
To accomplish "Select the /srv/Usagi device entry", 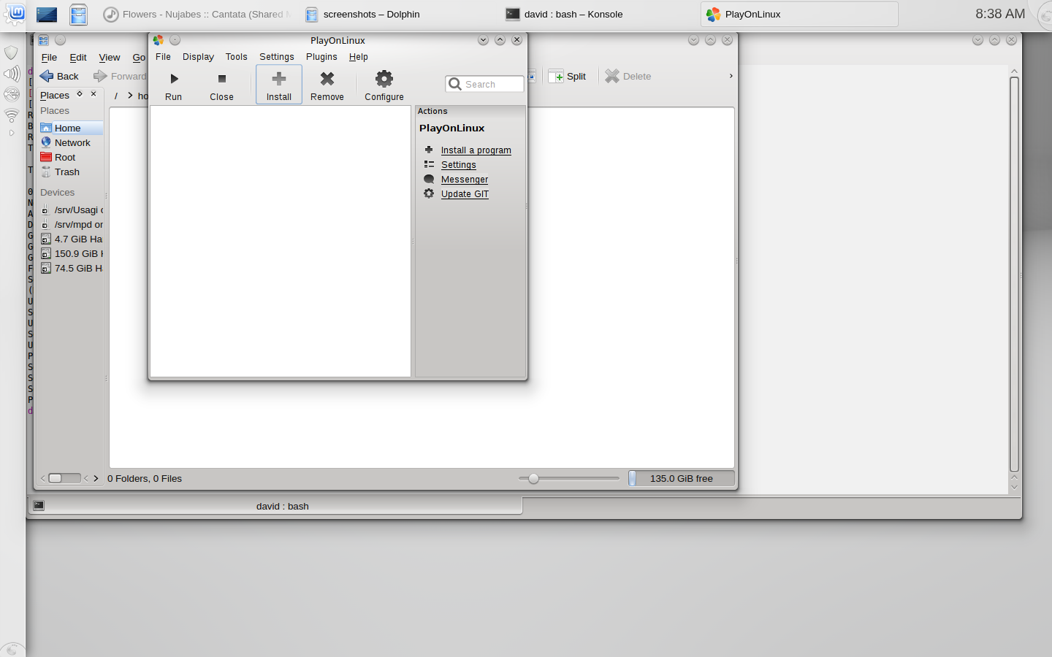I will coord(70,210).
